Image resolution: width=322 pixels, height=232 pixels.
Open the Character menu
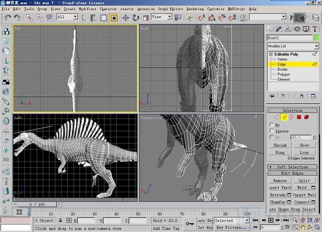[x=108, y=9]
